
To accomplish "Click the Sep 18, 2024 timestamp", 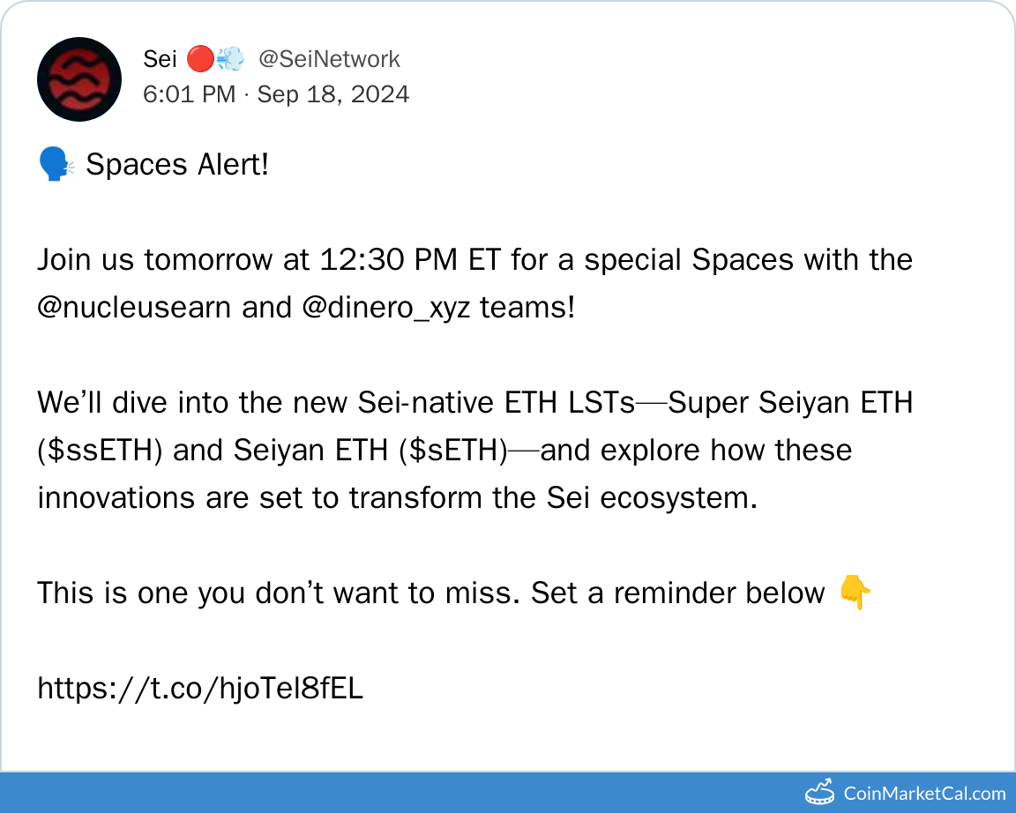I will pyautogui.click(x=332, y=94).
